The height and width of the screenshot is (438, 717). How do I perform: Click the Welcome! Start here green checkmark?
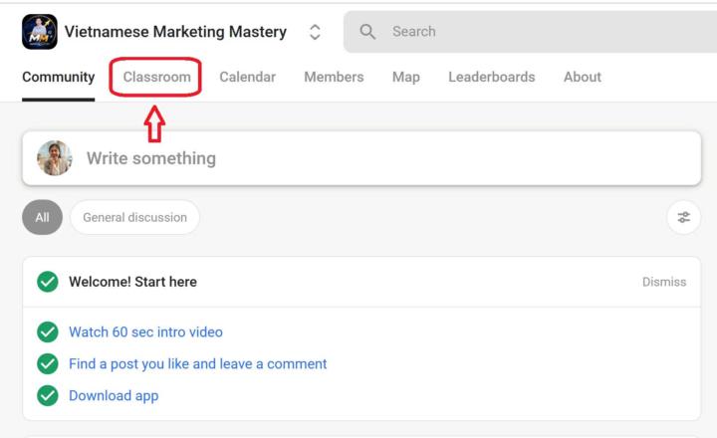48,282
